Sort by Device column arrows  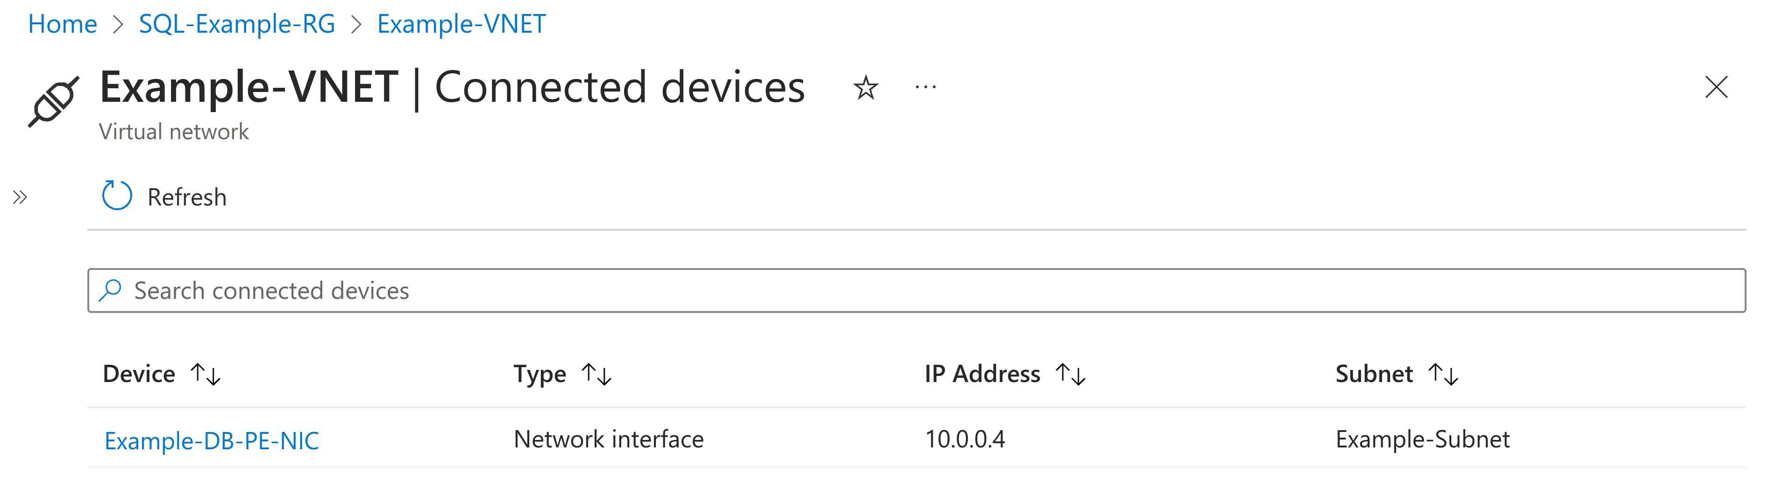click(206, 374)
